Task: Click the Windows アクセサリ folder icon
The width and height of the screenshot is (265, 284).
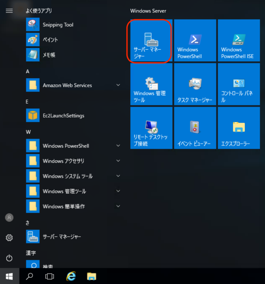Action: [33, 161]
